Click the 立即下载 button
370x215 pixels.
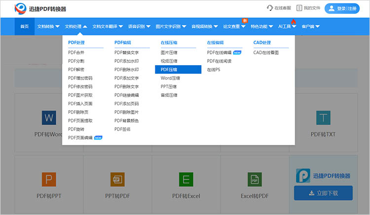[323, 193]
